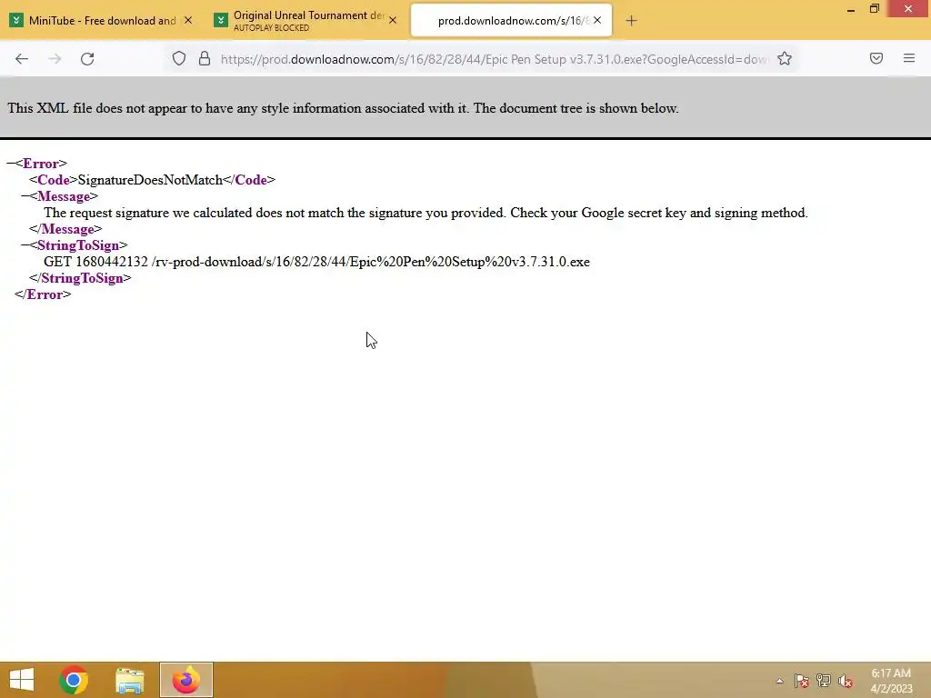The height and width of the screenshot is (698, 931).
Task: Show site security padlock info
Action: click(x=205, y=58)
